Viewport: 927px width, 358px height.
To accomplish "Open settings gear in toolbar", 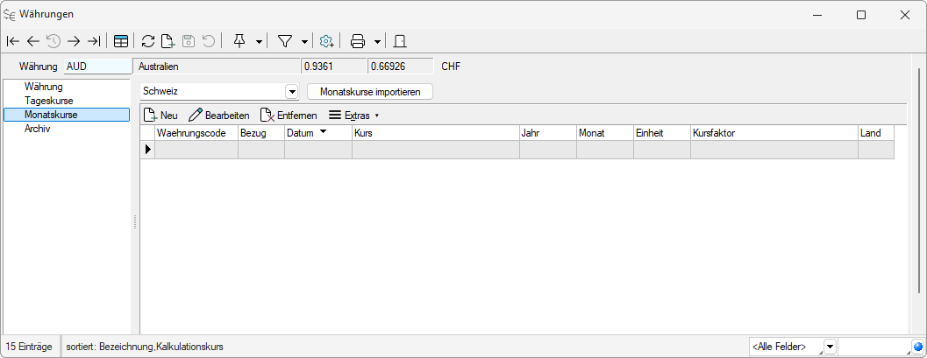I will click(326, 41).
